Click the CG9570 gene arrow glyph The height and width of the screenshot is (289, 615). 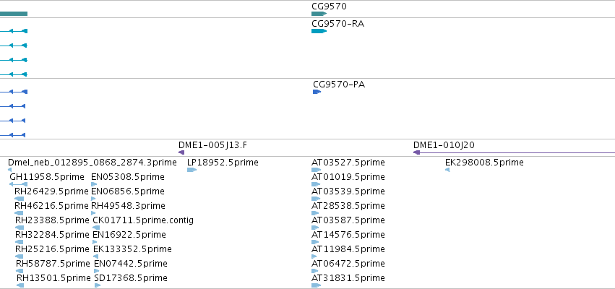(319, 14)
